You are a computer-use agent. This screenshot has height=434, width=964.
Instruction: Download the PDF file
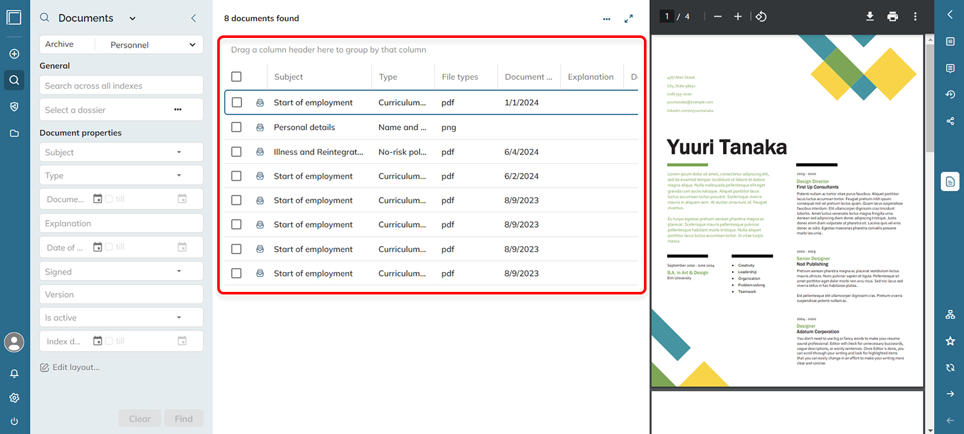coord(870,17)
